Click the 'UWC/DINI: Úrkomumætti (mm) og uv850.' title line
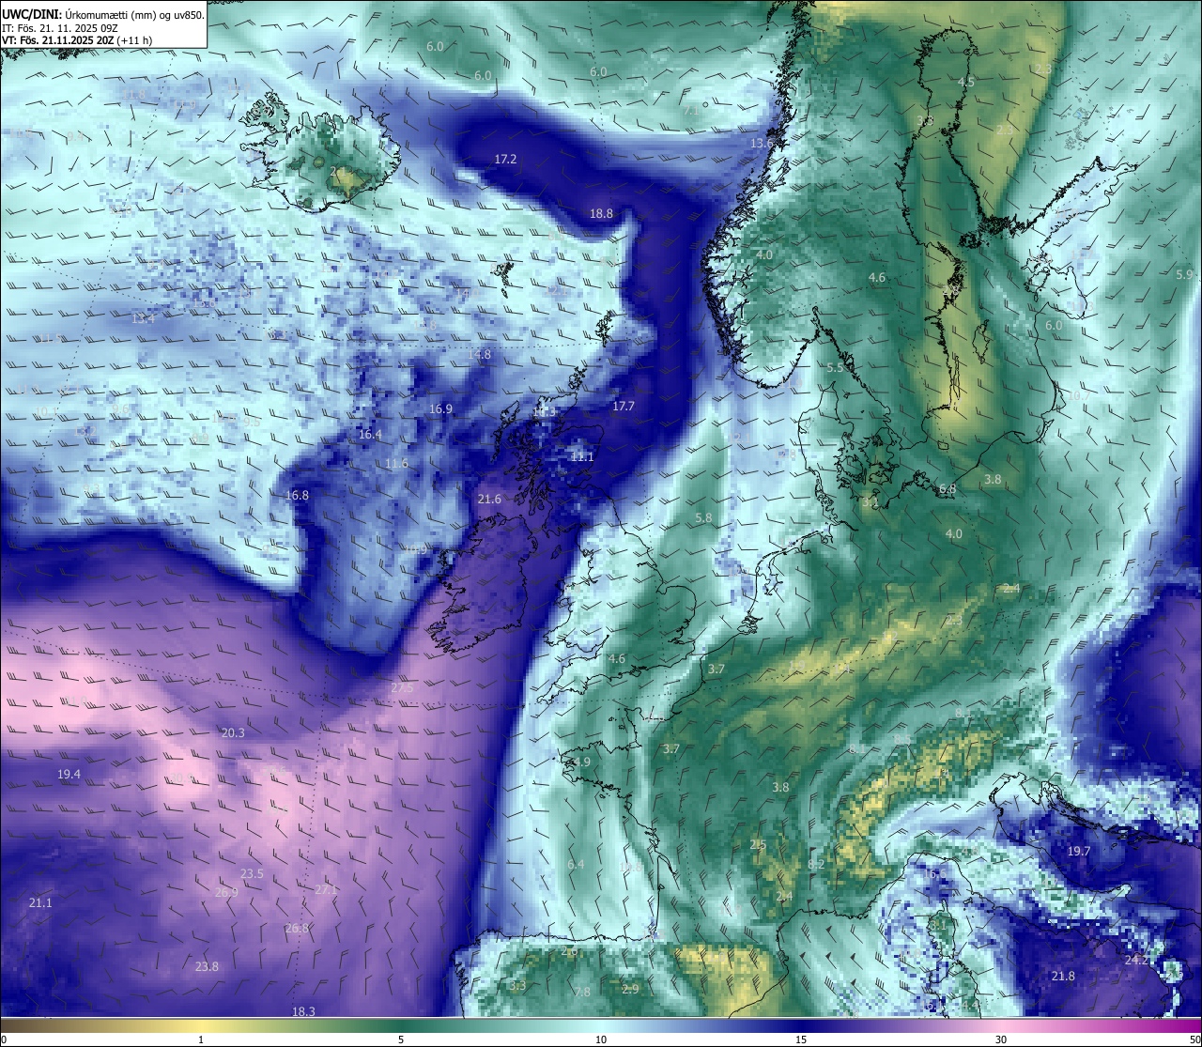This screenshot has height=1047, width=1202. (102, 13)
